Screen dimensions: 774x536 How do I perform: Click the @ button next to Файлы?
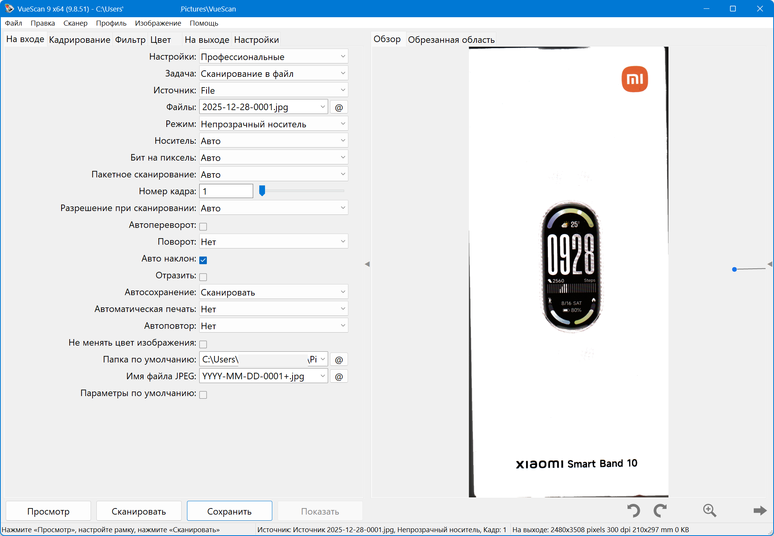click(x=339, y=107)
